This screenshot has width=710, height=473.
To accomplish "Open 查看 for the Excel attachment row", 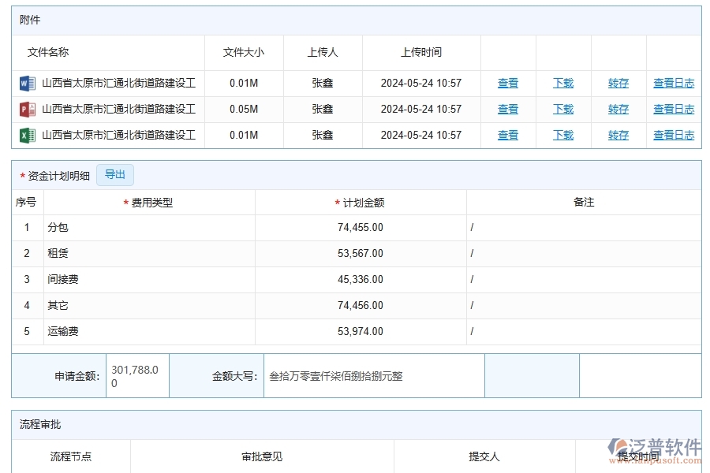I will (507, 135).
